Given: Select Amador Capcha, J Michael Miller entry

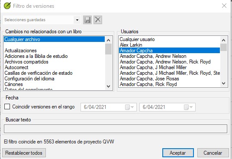Looking at the screenshot, I should tap(169, 67).
